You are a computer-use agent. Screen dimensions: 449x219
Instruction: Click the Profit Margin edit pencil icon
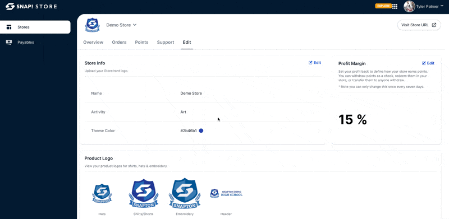[x=424, y=63]
